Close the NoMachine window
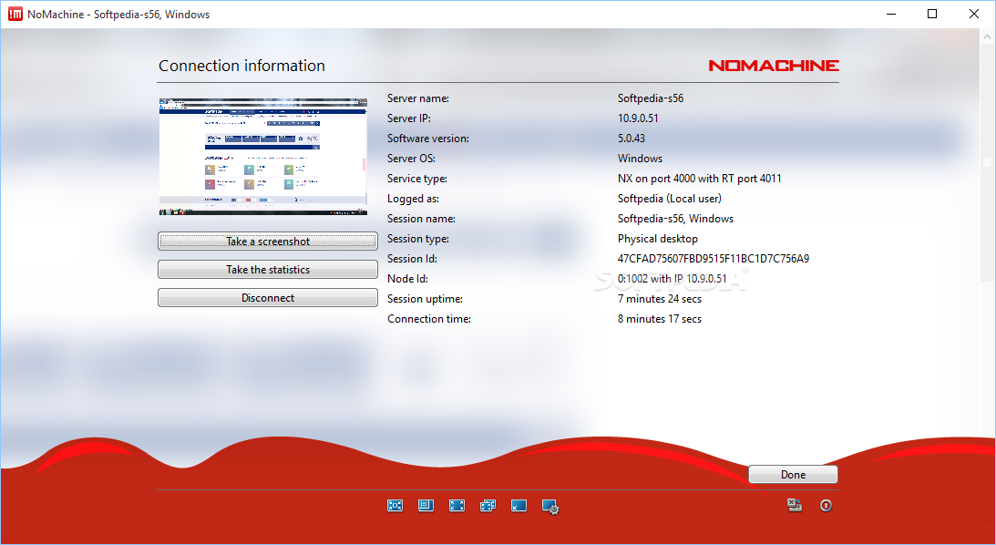996x545 pixels. click(974, 14)
